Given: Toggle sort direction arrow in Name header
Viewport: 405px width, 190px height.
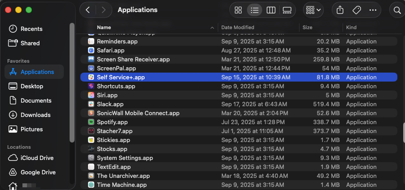Looking at the screenshot, I should (x=212, y=28).
